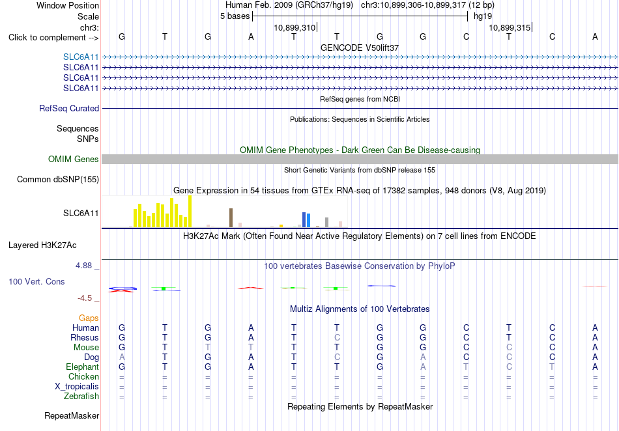This screenshot has width=619, height=431.
Task: Click the 100 Vert. Cons label
Action: 36,281
